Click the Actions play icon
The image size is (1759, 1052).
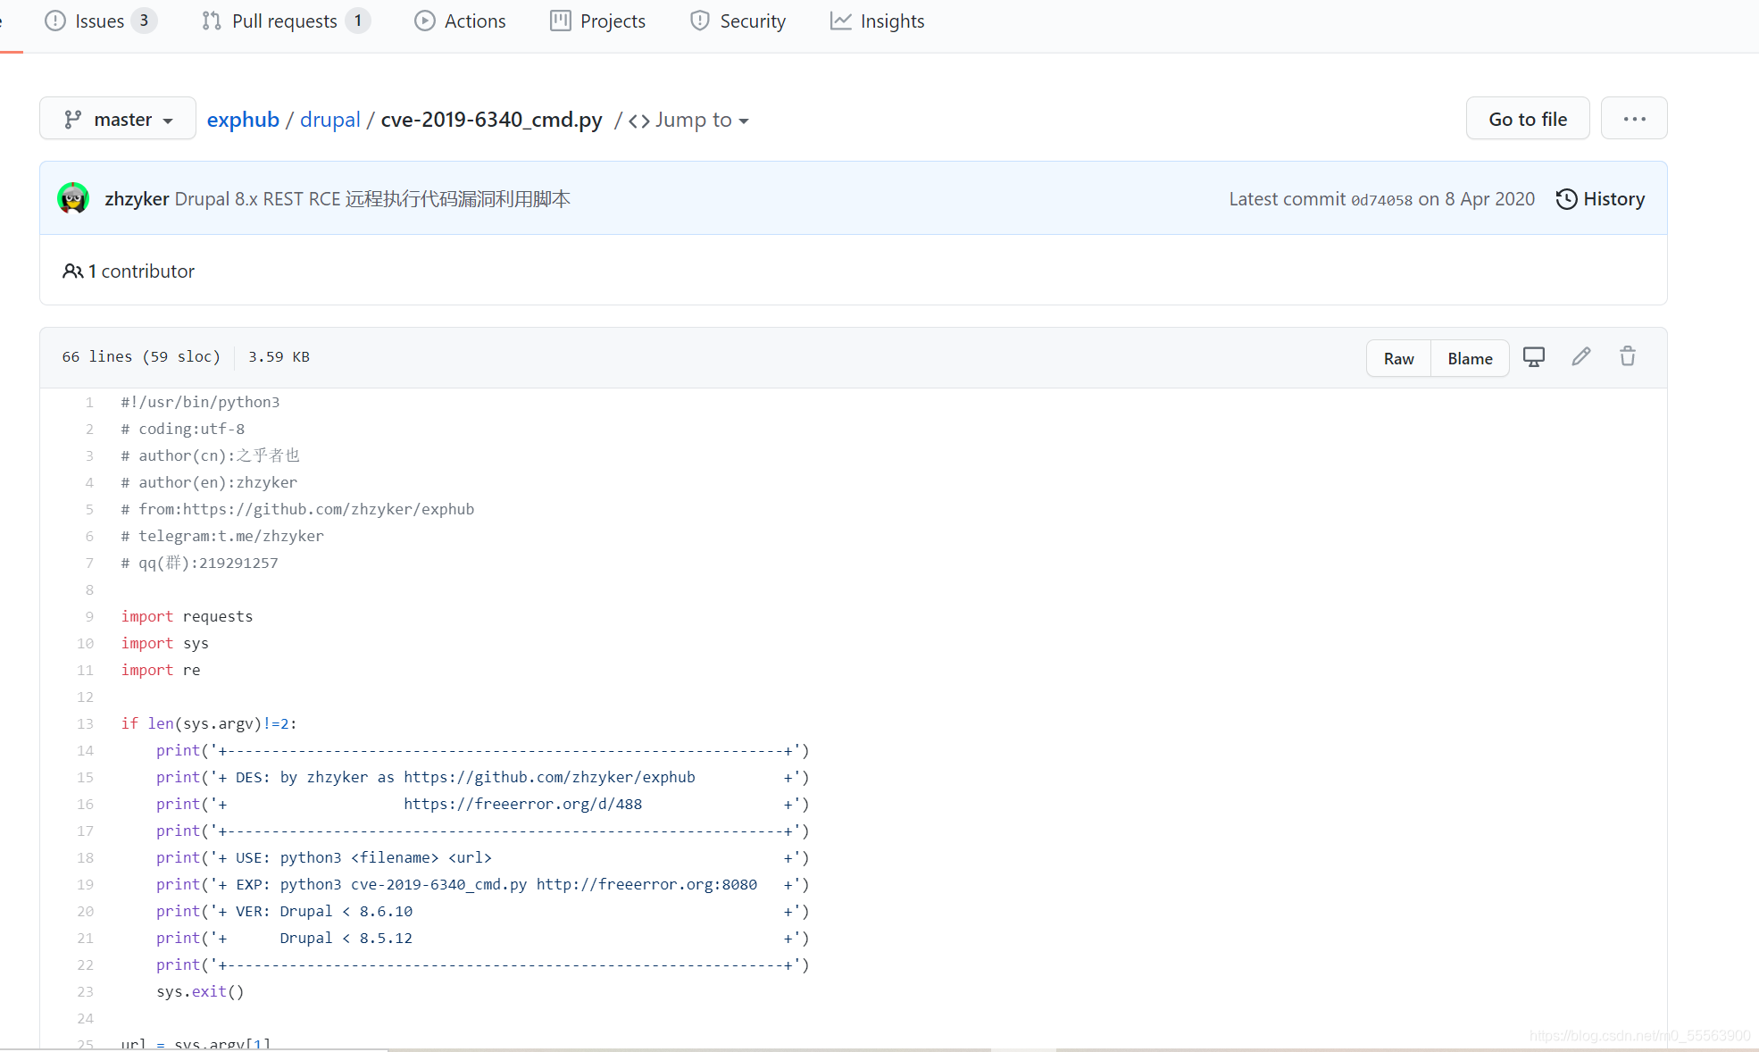pyautogui.click(x=424, y=21)
